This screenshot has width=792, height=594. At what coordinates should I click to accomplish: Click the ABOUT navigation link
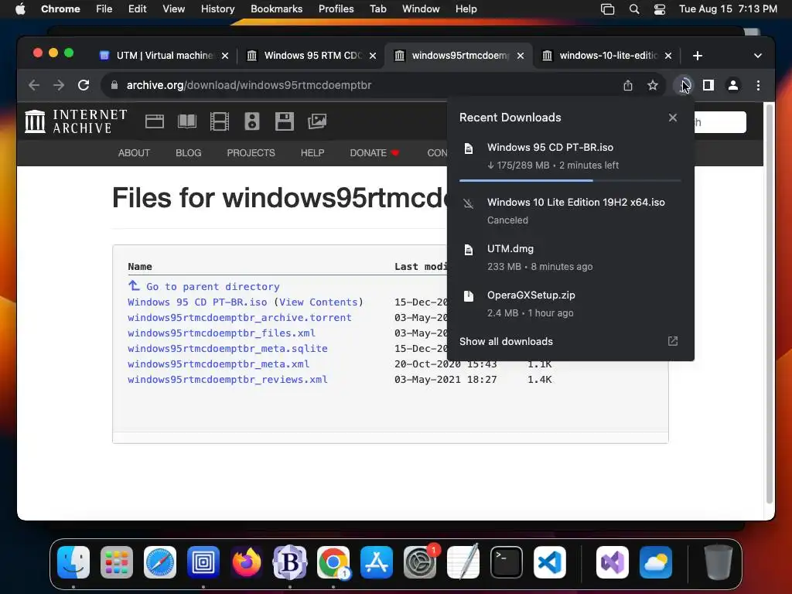pos(134,153)
